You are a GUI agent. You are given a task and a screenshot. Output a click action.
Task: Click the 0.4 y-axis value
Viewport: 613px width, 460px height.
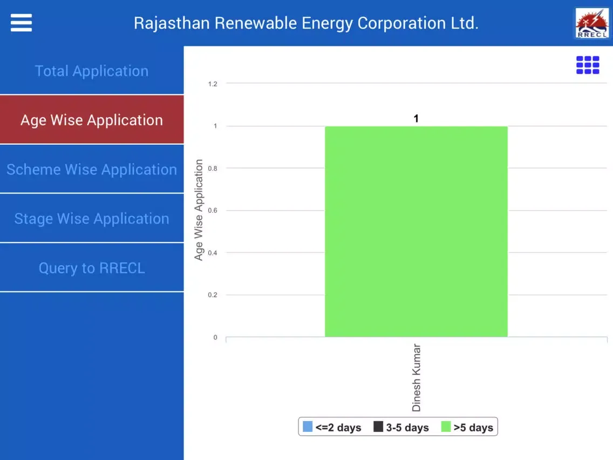[213, 253]
